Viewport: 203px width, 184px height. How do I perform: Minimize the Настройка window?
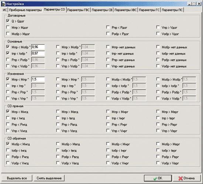click(x=189, y=4)
